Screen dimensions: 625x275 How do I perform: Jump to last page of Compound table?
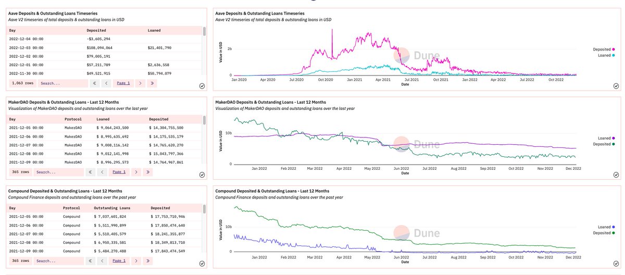coord(148,260)
